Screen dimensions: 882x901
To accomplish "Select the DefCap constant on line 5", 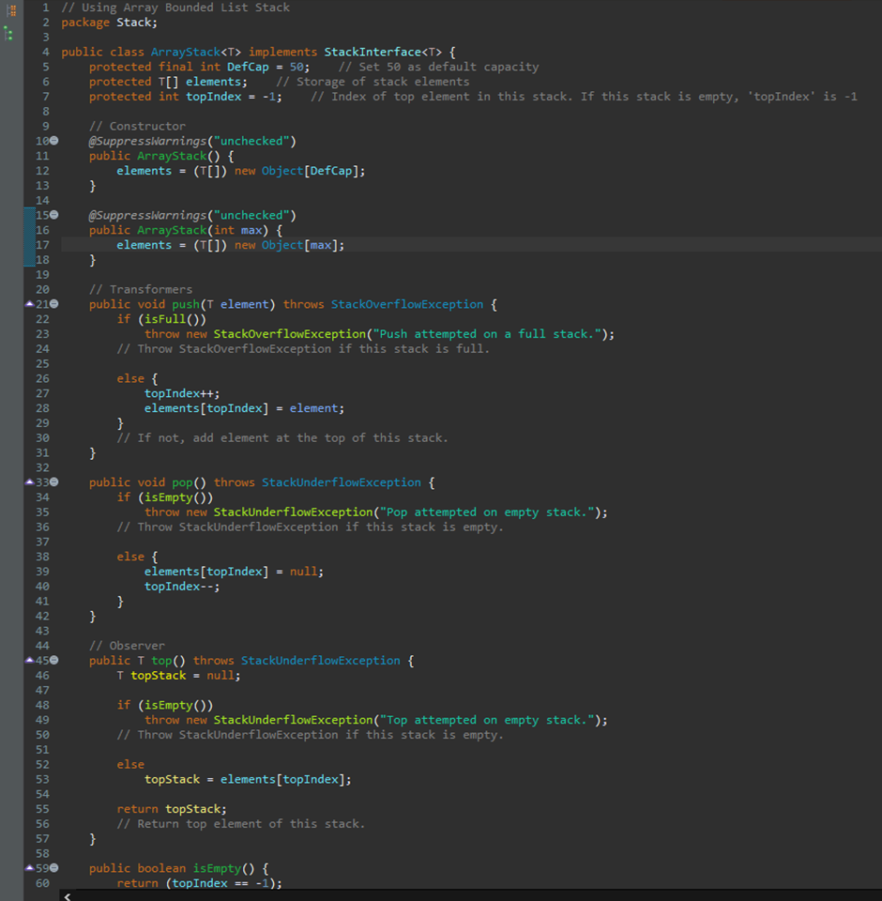I will pos(248,66).
